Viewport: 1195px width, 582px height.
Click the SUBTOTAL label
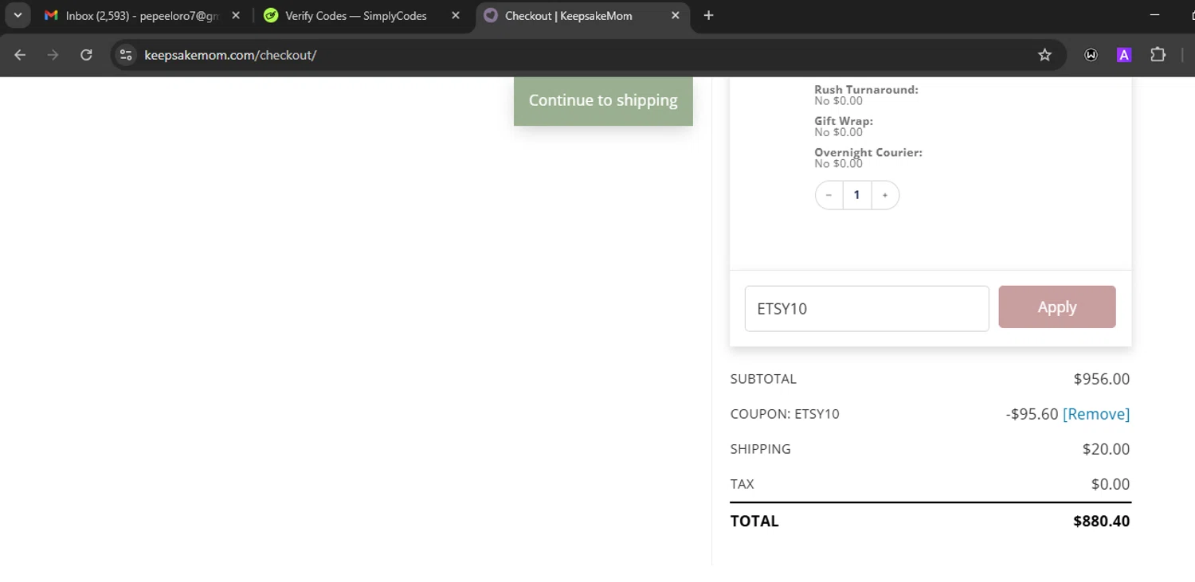(763, 379)
